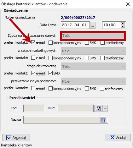Open date picker button next to 2017-04-01
Image resolution: width=133 pixels, height=148 pixels.
point(93,25)
